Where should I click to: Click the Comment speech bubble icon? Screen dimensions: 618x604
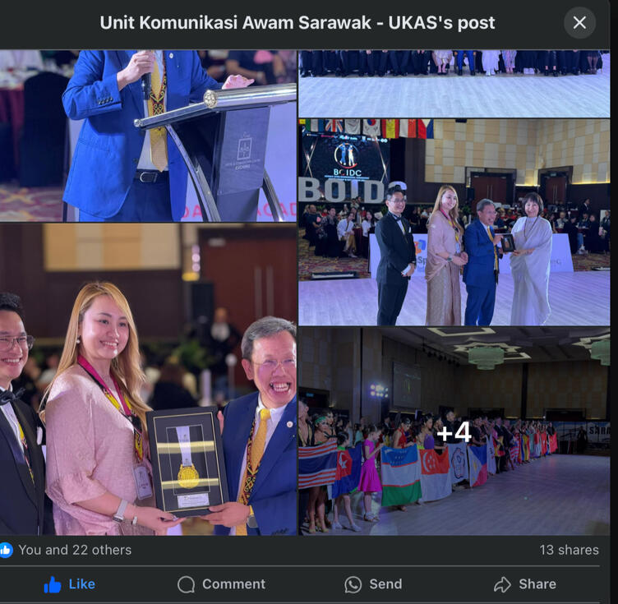pos(186,584)
